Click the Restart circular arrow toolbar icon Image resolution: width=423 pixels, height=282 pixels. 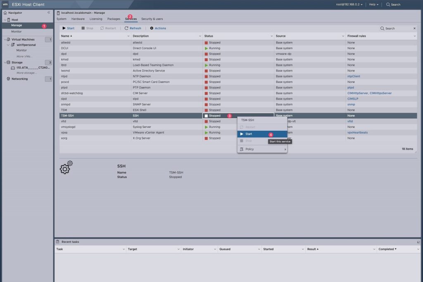[102, 28]
